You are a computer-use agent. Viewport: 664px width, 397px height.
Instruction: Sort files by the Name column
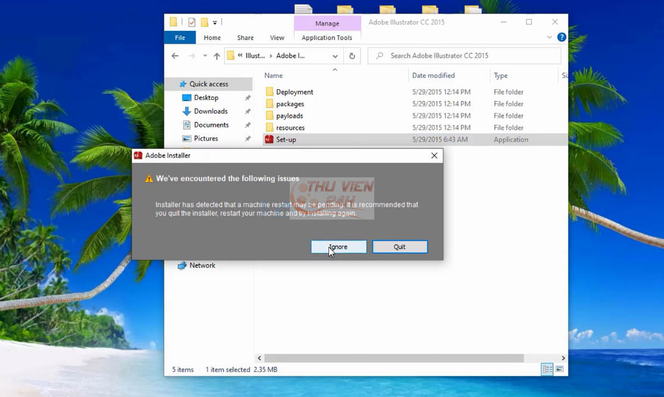(x=274, y=76)
